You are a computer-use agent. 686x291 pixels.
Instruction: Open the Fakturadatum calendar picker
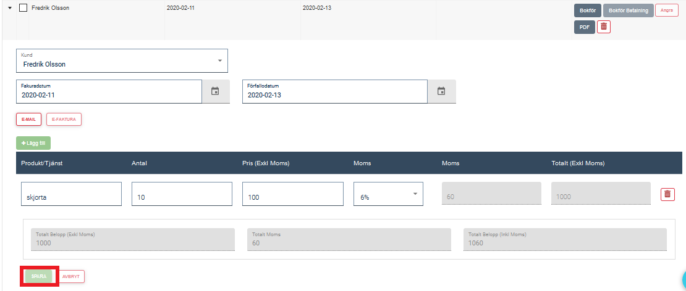pos(215,91)
